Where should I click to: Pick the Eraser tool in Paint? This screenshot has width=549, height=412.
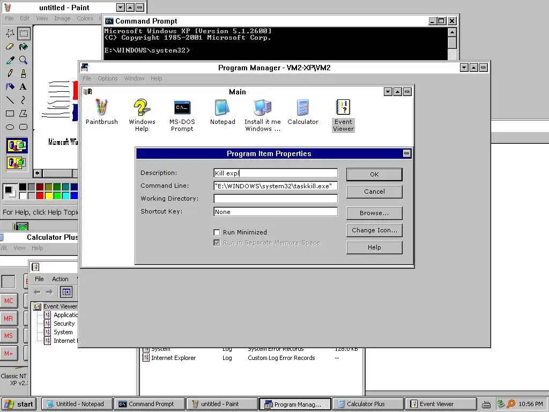[x=10, y=47]
